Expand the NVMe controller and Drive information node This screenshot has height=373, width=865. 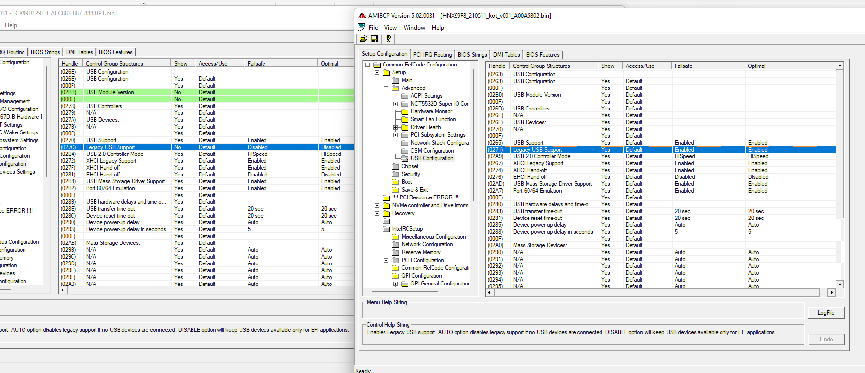(377, 206)
